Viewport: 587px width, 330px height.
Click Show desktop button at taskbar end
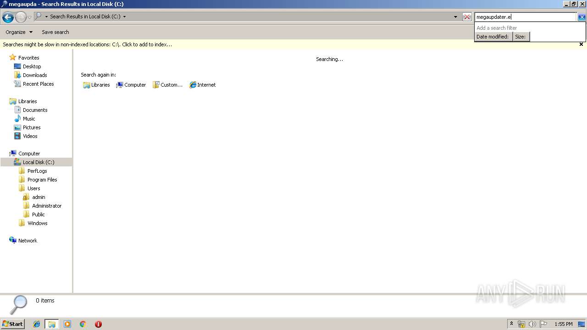coord(582,324)
